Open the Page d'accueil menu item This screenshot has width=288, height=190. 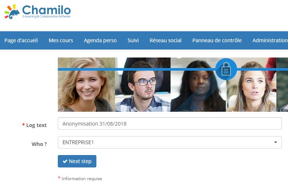pos(21,40)
